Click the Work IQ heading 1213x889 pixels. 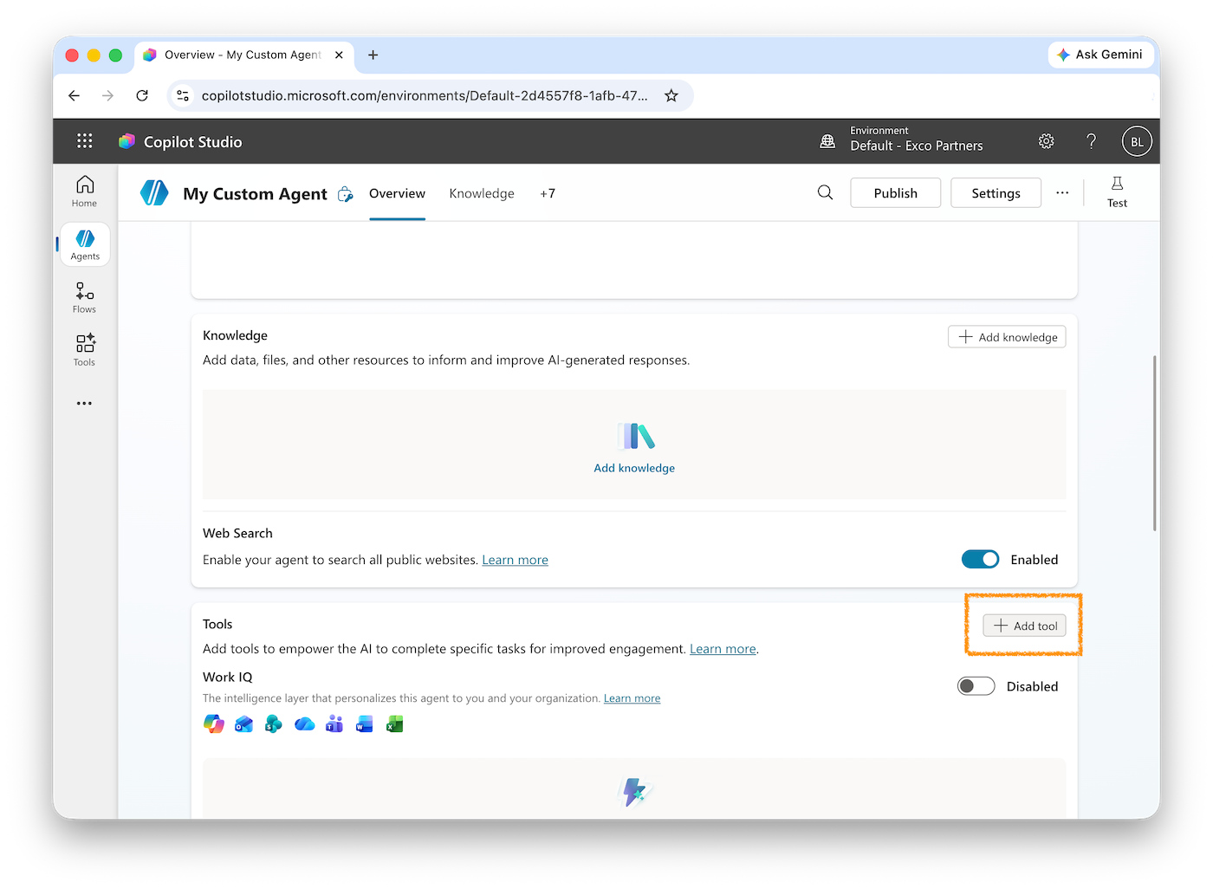(228, 677)
